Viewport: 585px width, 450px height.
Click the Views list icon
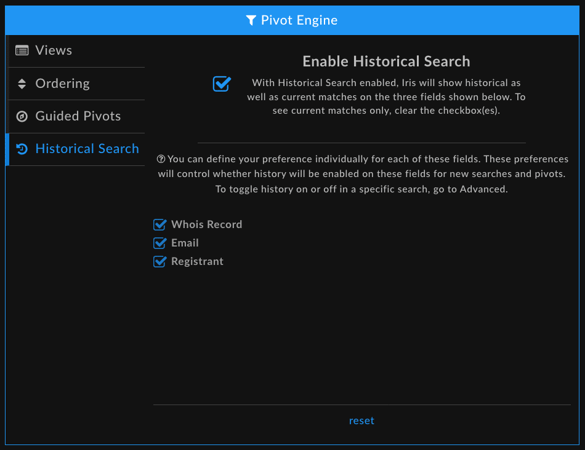(22, 50)
